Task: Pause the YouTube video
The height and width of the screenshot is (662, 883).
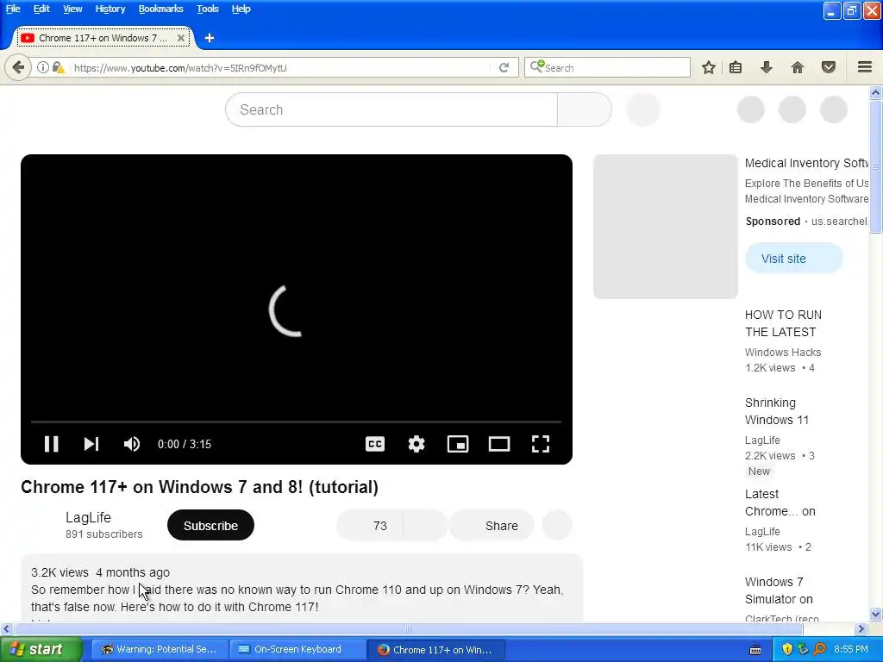Action: tap(51, 444)
